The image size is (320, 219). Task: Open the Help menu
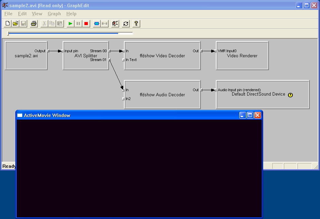click(x=71, y=14)
